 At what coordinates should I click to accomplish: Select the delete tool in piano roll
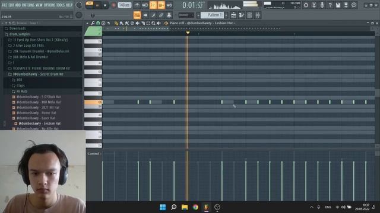[x=132, y=23]
